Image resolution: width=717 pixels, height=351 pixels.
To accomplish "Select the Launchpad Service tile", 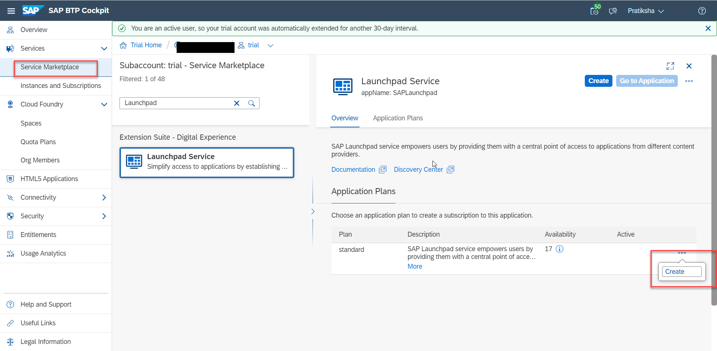I will (207, 162).
